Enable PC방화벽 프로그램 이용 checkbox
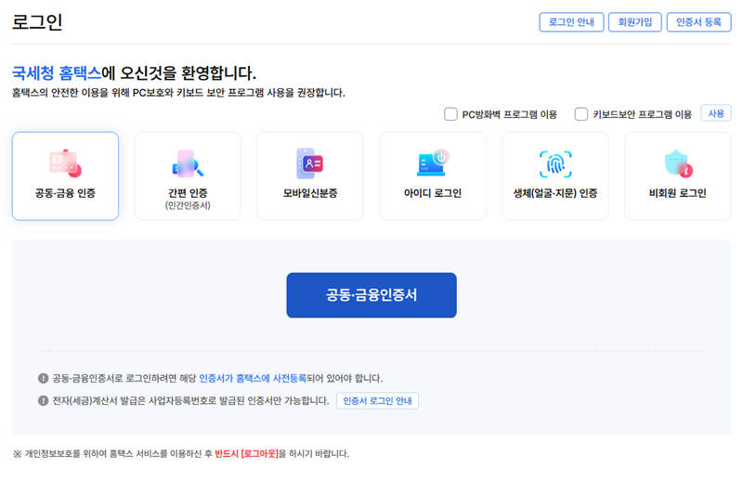Screen dimensions: 743x481 coord(450,114)
